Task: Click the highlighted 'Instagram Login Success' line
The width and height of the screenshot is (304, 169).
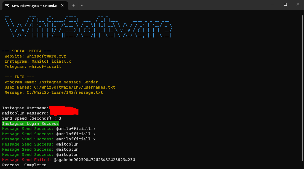Action: pos(30,123)
